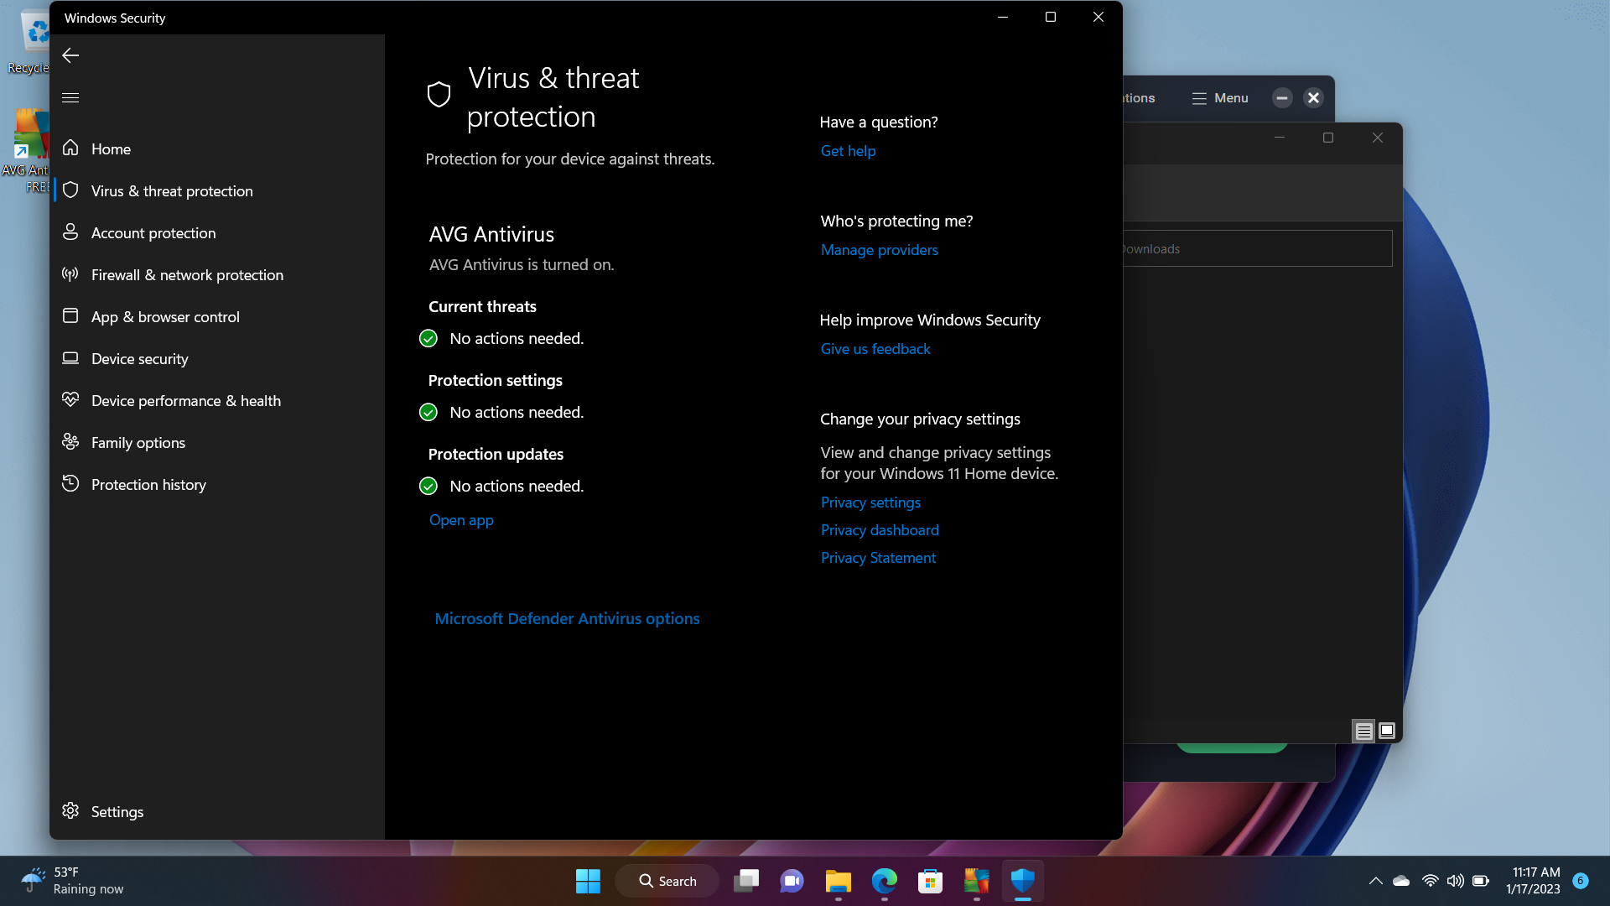Click the Device performance & health icon

70,399
